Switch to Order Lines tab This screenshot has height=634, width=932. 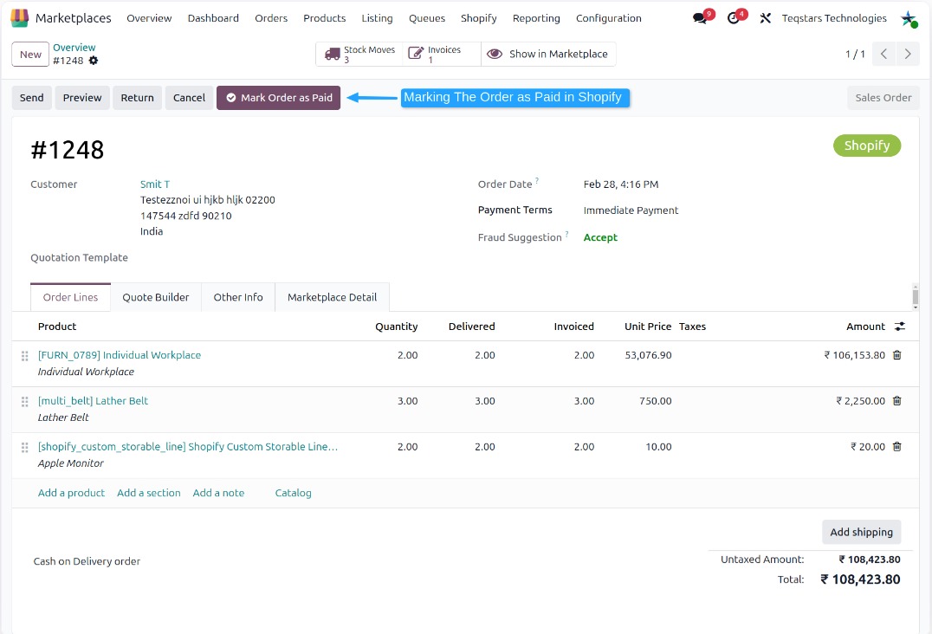(x=70, y=297)
